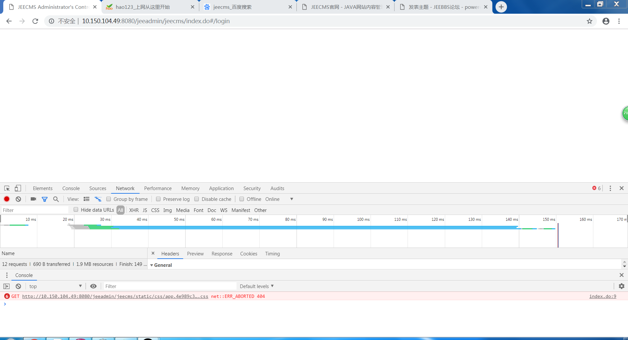Show the request Preview tab
Image resolution: width=628 pixels, height=340 pixels.
195,254
